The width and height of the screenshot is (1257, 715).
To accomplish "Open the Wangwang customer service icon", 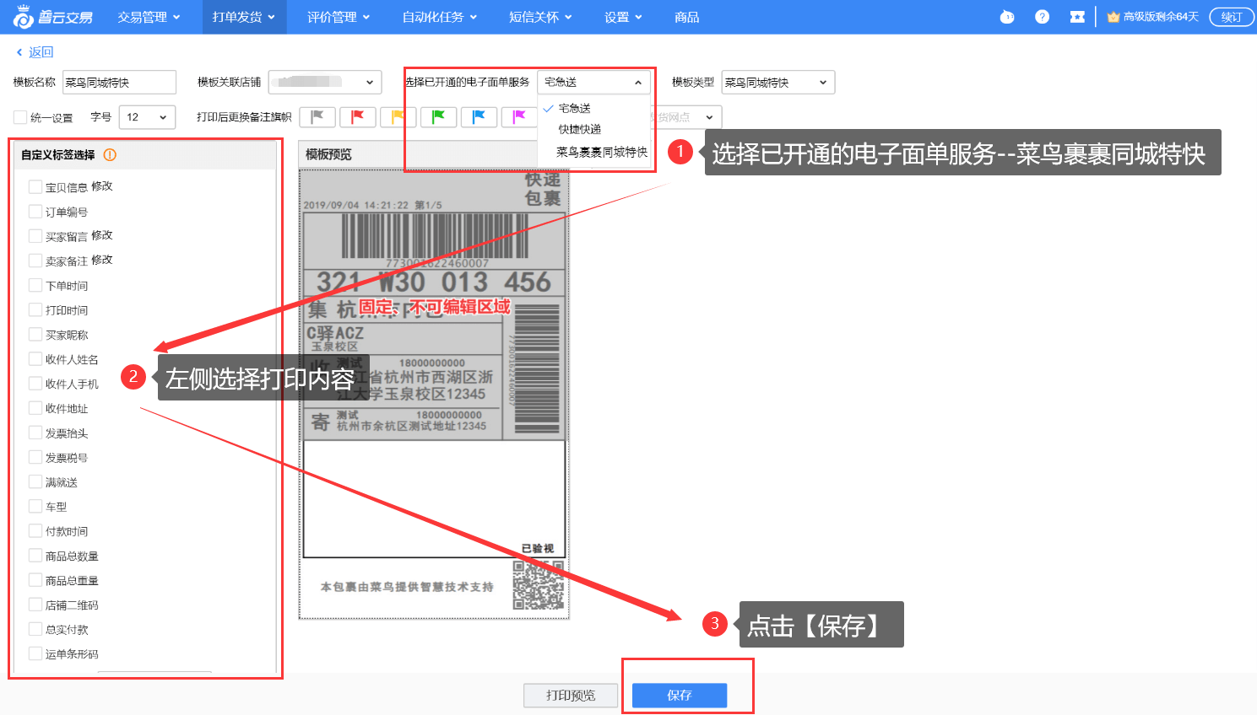I will 1006,17.
